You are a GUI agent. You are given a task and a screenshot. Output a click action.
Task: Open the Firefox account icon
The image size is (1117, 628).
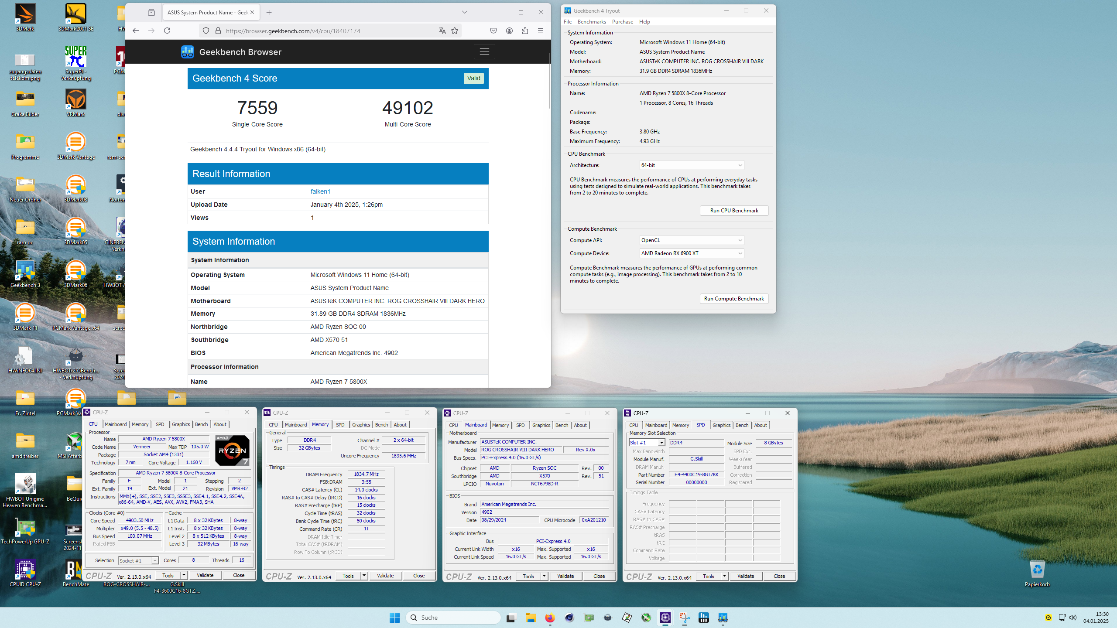[x=509, y=31]
